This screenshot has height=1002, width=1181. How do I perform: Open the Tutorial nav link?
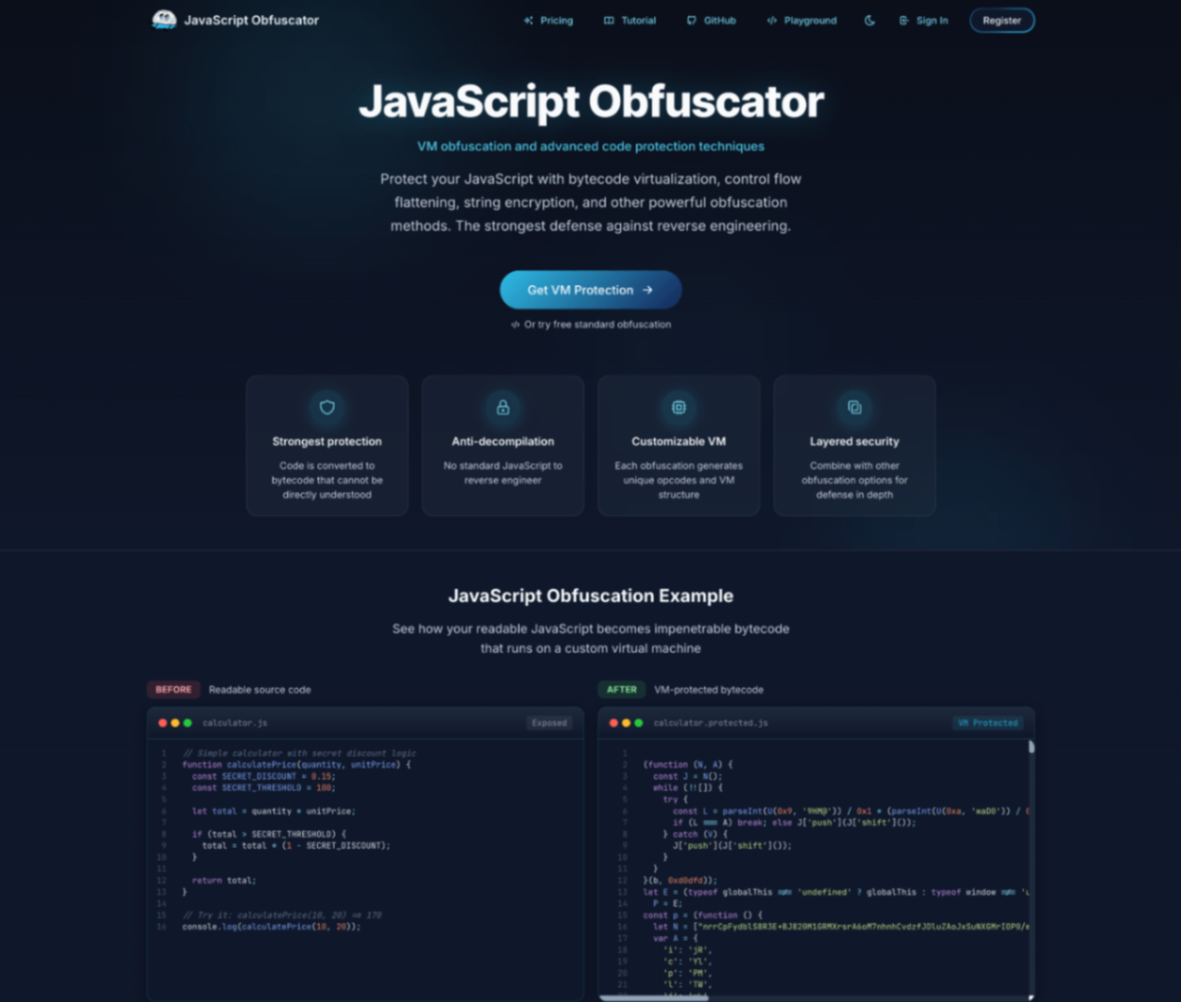point(630,20)
